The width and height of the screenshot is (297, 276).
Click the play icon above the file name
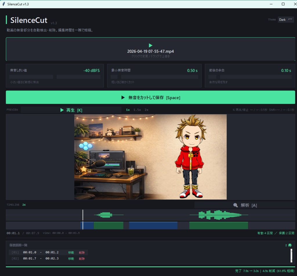(150, 45)
